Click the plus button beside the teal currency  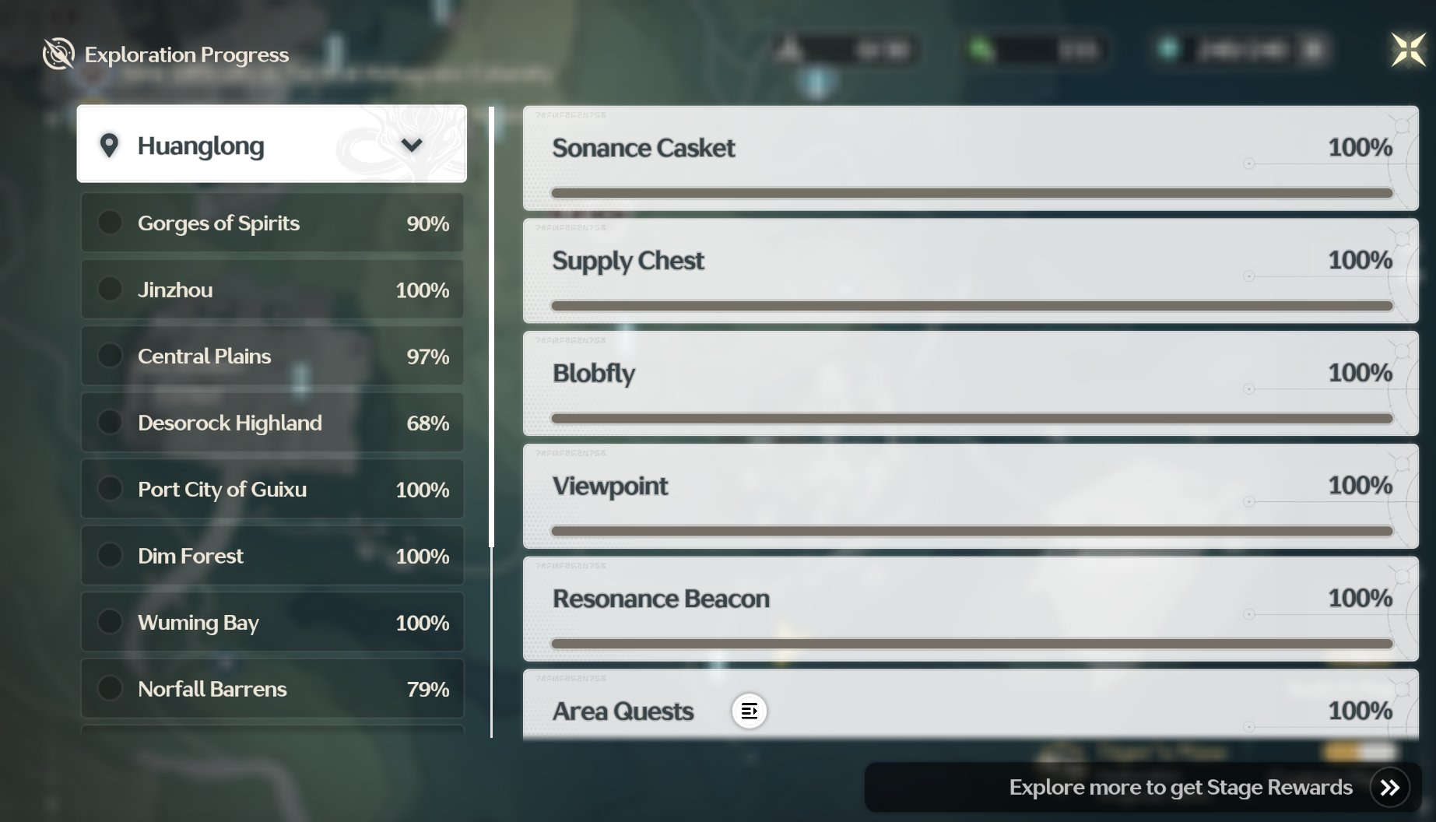tap(1313, 50)
